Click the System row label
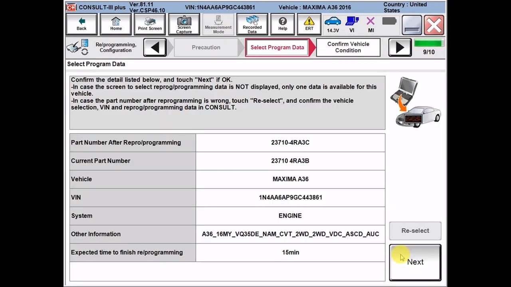This screenshot has width=511, height=287. pos(133,216)
